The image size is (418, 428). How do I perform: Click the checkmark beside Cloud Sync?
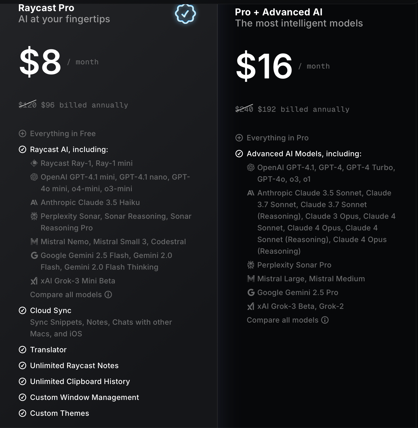tap(22, 310)
